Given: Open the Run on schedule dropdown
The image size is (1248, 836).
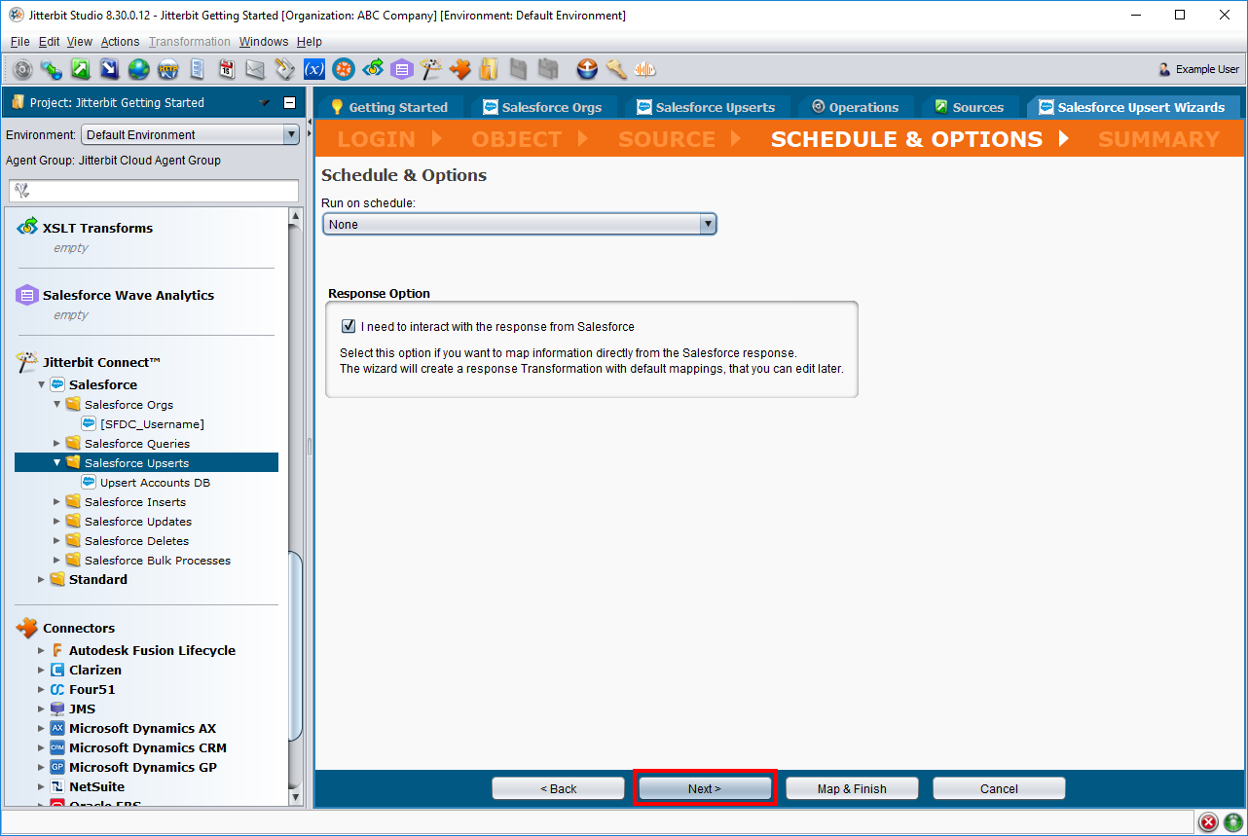Looking at the screenshot, I should click(520, 225).
